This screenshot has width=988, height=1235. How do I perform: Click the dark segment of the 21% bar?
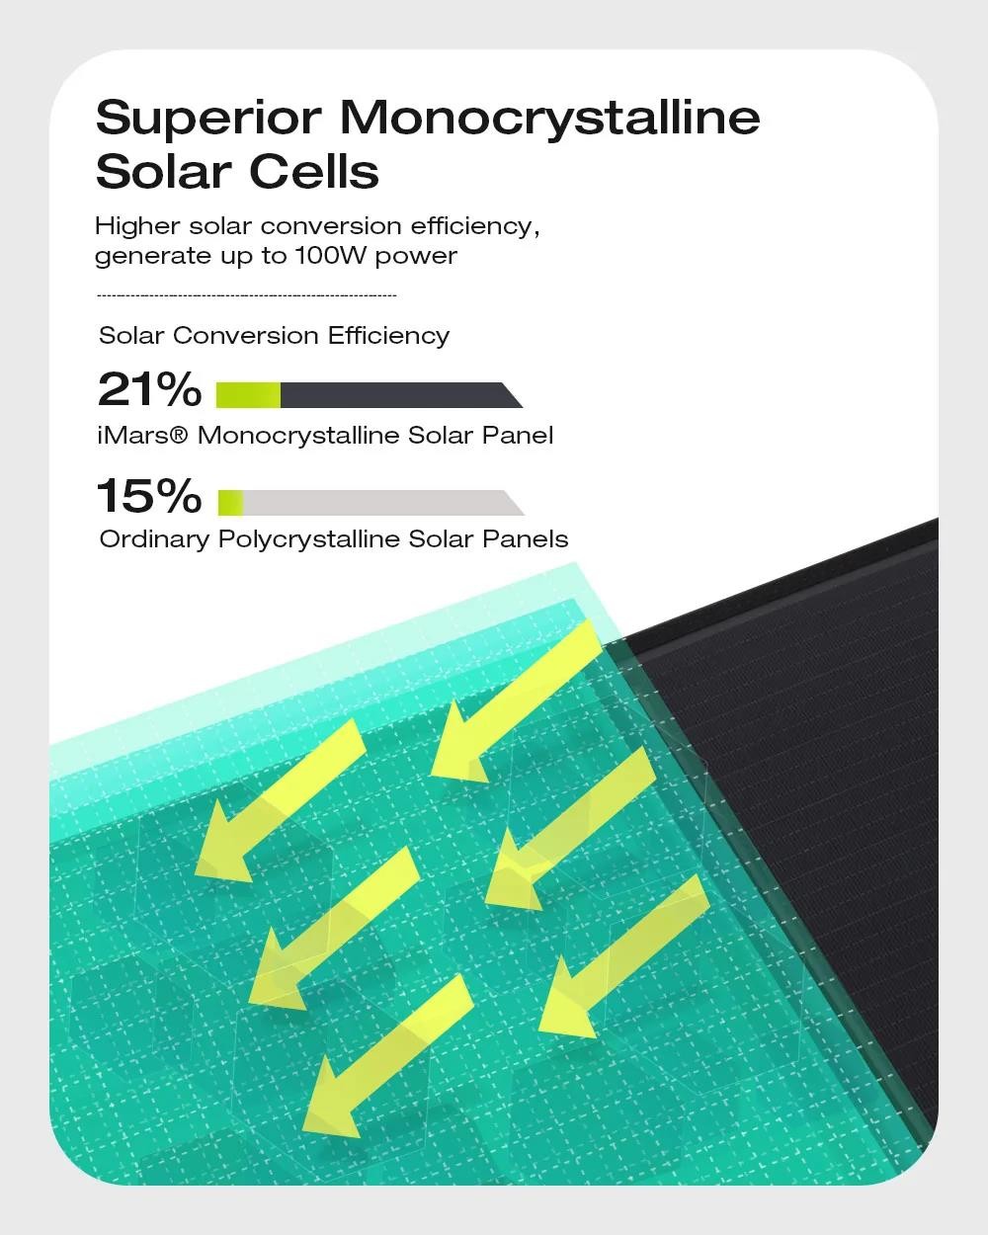401,395
